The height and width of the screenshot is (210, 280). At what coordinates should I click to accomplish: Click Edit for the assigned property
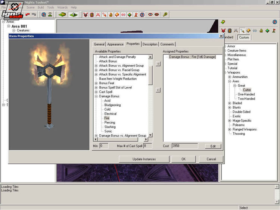click(213, 146)
